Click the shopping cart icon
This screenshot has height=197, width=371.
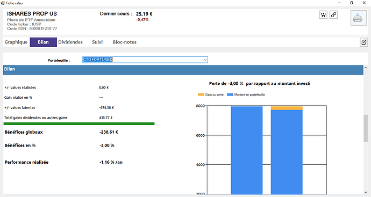click(323, 15)
